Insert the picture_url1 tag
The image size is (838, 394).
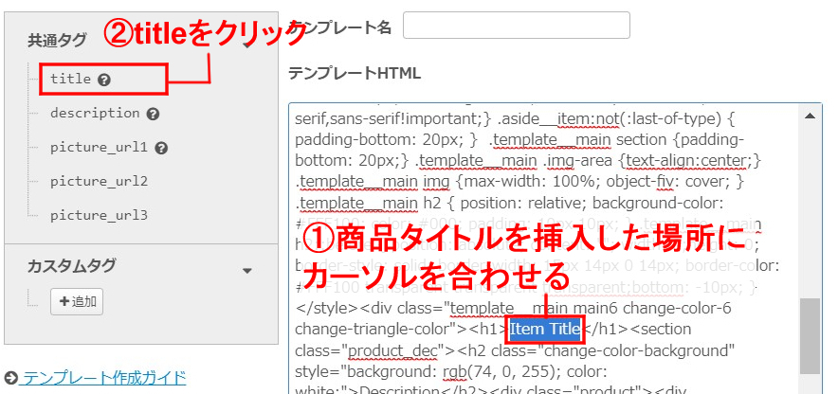(99, 148)
